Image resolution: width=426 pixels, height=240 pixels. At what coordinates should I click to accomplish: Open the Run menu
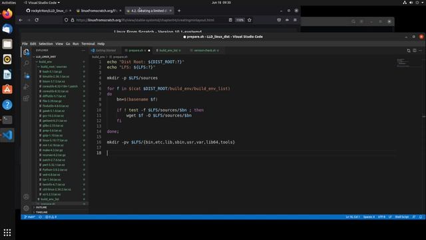(75, 44)
